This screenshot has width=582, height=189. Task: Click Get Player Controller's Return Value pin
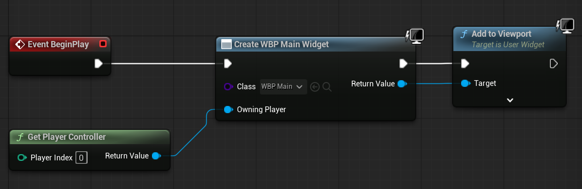(156, 156)
